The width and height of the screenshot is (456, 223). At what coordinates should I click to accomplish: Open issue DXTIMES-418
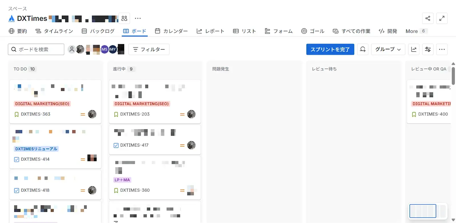(35, 190)
